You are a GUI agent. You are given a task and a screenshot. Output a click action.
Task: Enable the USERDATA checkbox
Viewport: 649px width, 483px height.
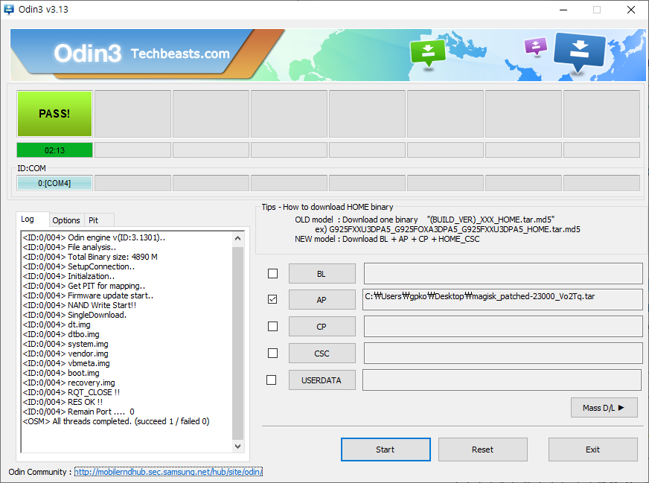(272, 380)
